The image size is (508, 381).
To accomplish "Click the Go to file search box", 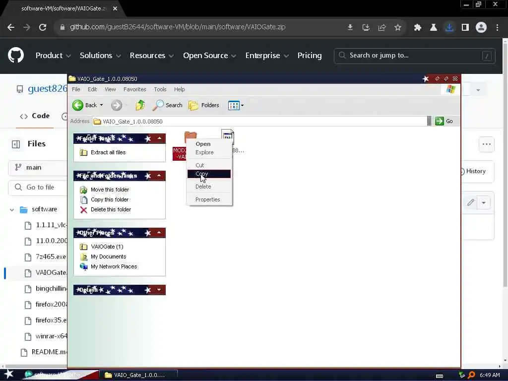I will 37,187.
